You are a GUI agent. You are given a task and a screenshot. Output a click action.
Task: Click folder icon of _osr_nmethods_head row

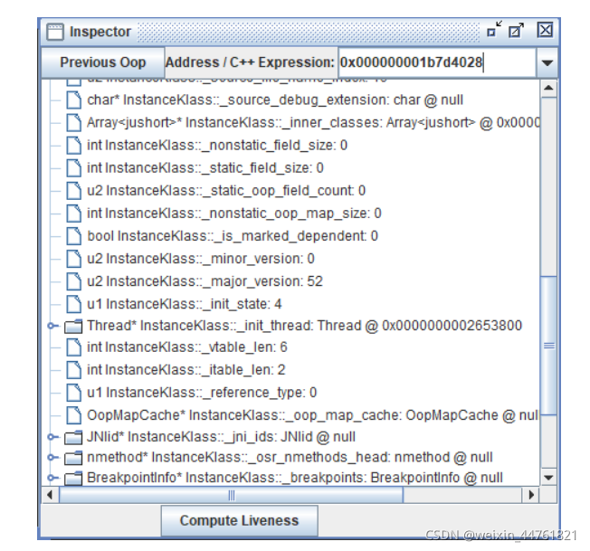(73, 457)
